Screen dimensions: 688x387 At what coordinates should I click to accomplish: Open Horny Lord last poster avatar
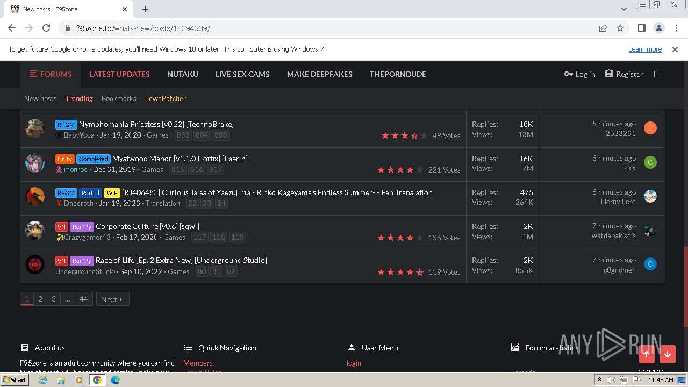click(650, 196)
